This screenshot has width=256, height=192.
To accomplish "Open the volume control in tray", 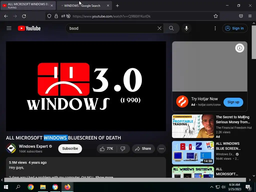I will (x=223, y=187).
